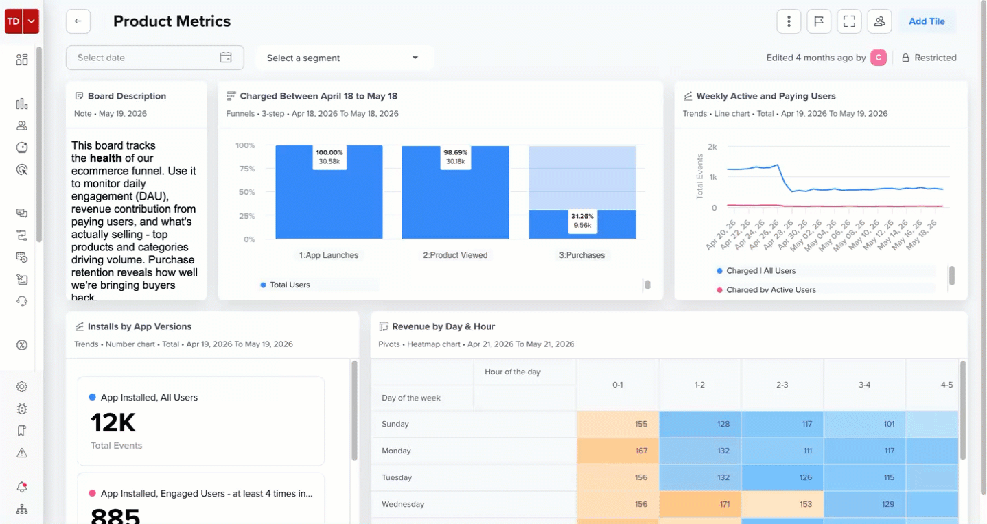Open the Installs by App Versions tile title
The height and width of the screenshot is (524, 987).
tap(139, 326)
